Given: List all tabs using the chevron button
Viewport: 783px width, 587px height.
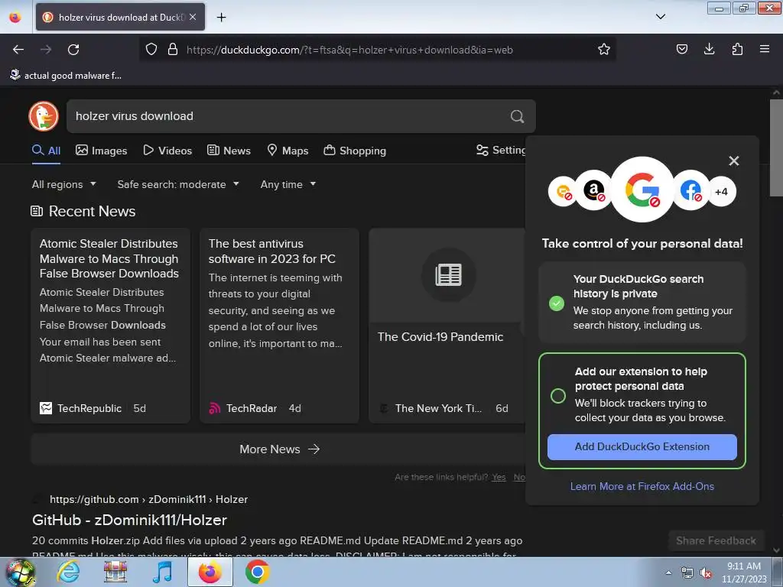Looking at the screenshot, I should (x=660, y=17).
